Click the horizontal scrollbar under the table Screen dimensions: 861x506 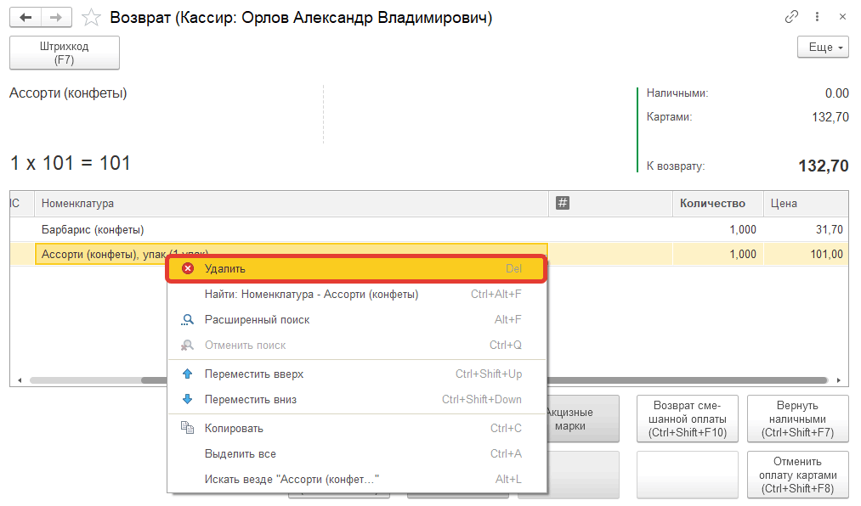pyautogui.click(x=680, y=381)
